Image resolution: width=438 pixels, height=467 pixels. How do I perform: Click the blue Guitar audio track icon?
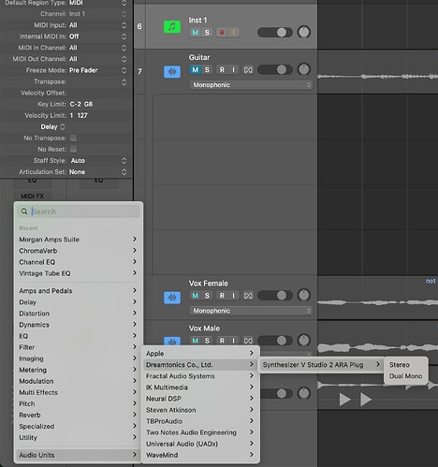pos(172,72)
